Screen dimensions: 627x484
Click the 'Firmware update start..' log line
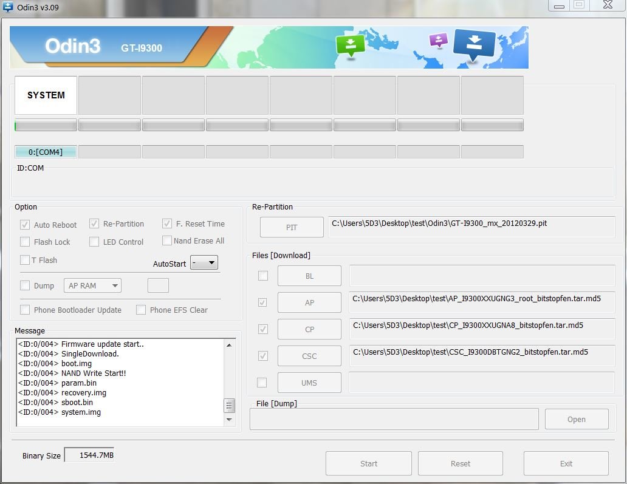(81, 344)
